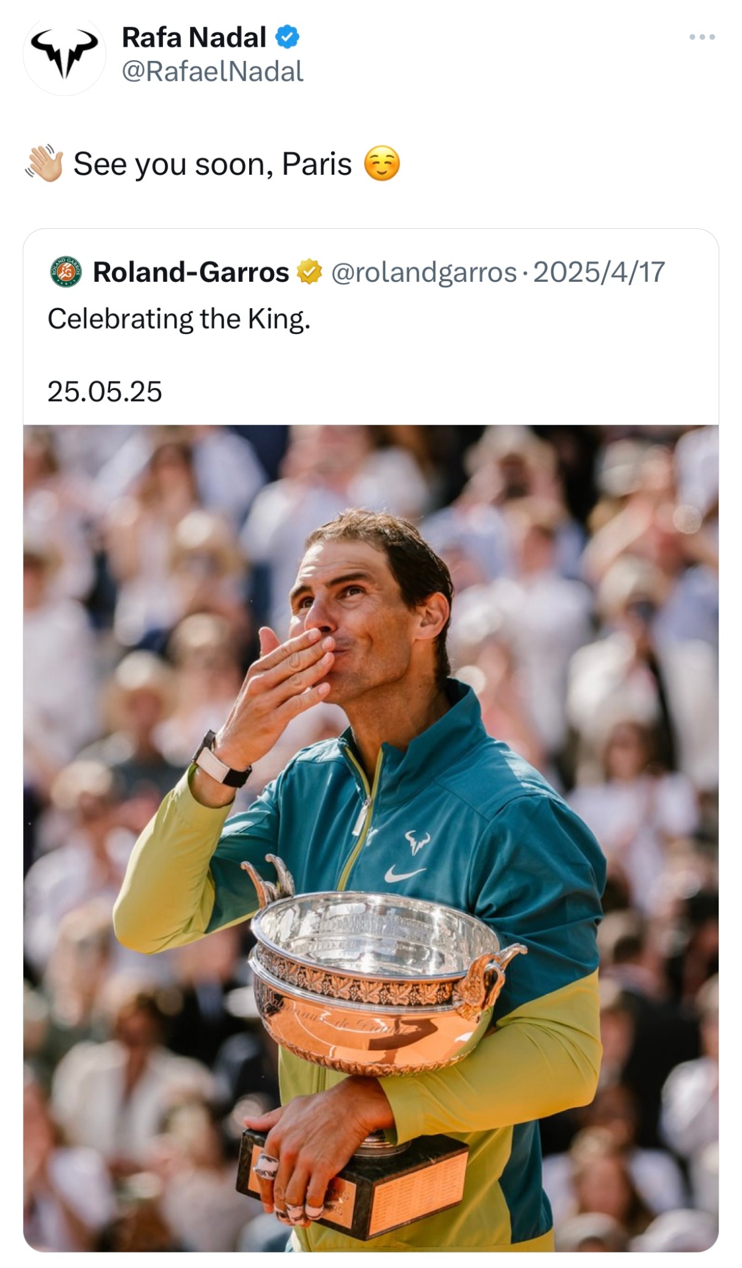Click the 2025/4/17 quoted post date
Screen dimensions: 742x1268
(x=599, y=272)
